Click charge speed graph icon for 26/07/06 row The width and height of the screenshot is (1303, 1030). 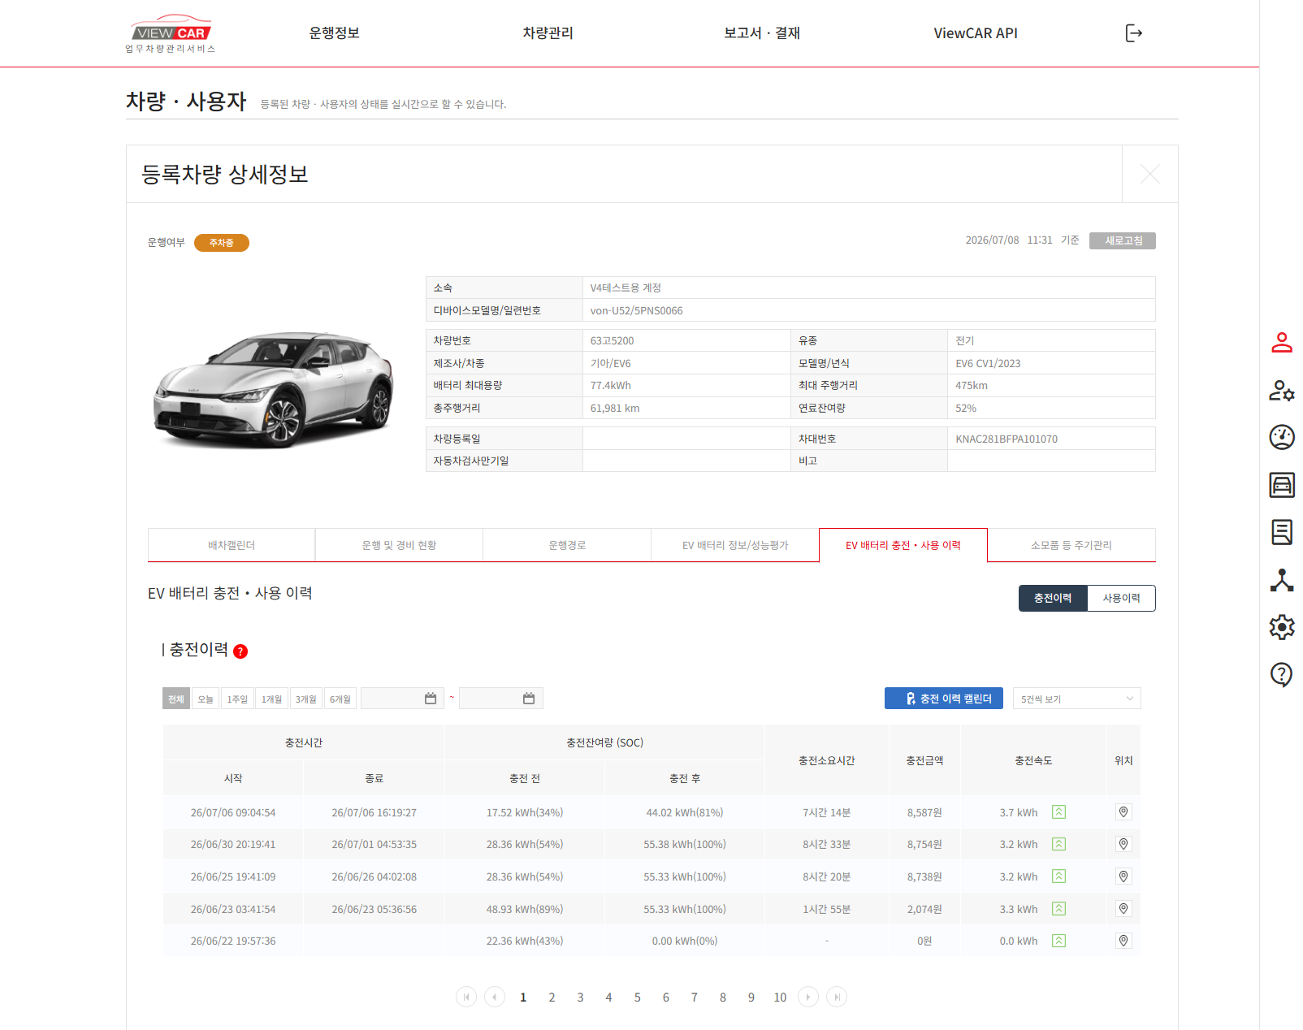point(1058,812)
